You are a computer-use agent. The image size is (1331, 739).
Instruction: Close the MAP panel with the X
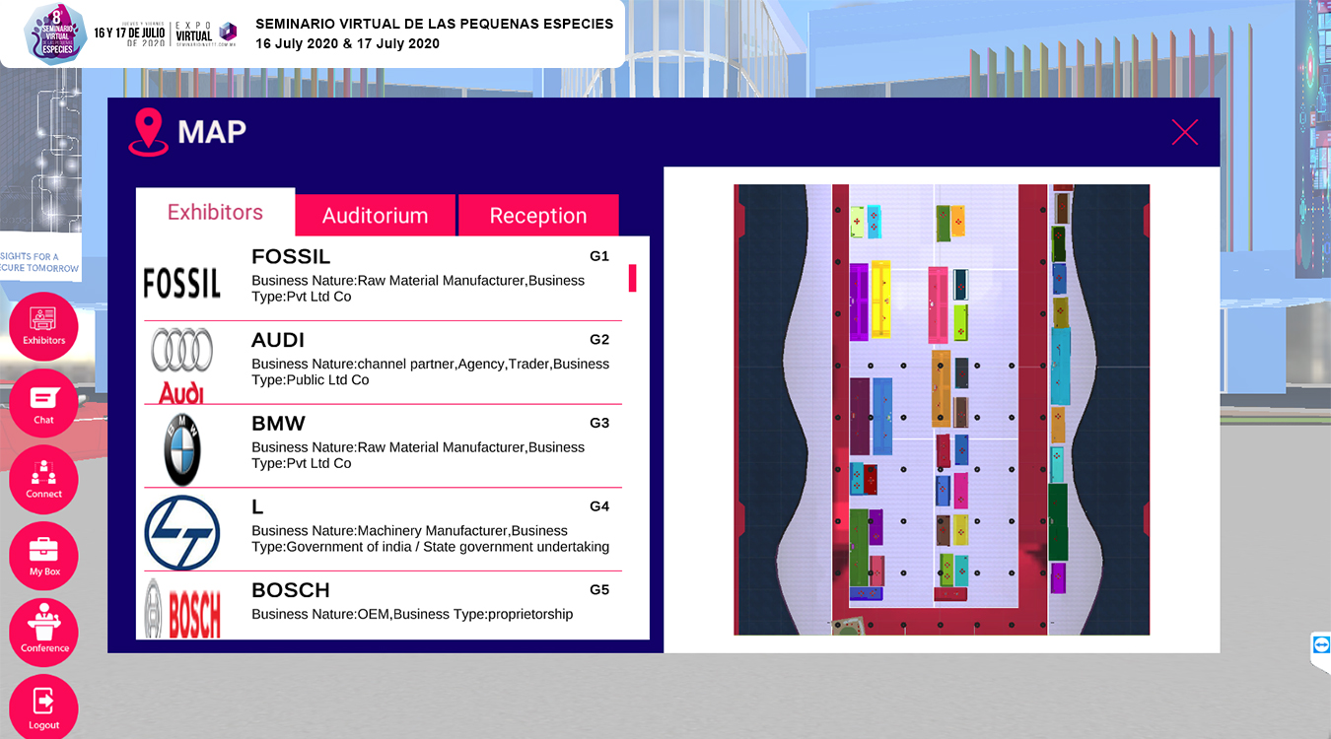pyautogui.click(x=1184, y=132)
